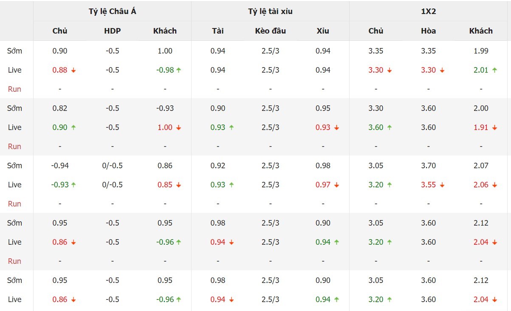
Task: Click the red down arrow beside 1.00
Action: point(179,127)
